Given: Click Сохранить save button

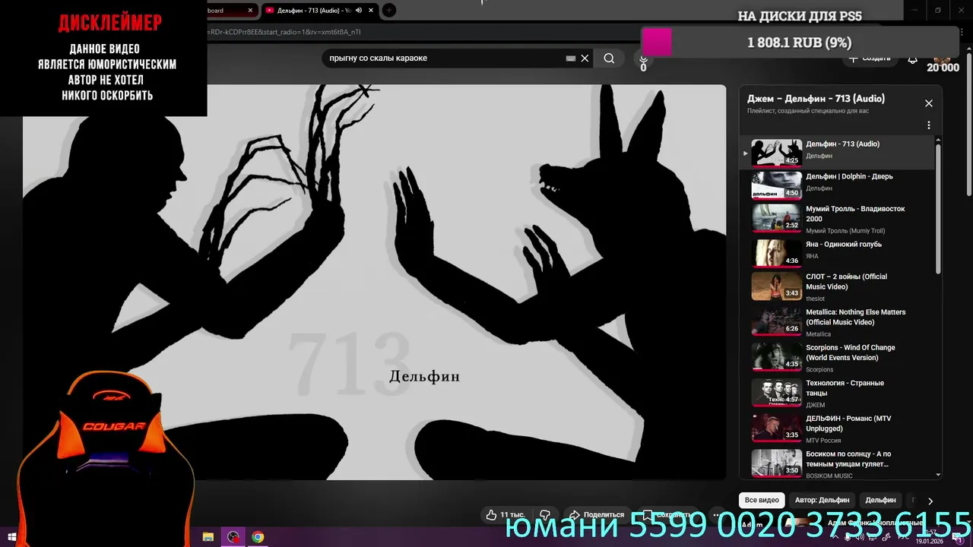Looking at the screenshot, I should pos(667,514).
